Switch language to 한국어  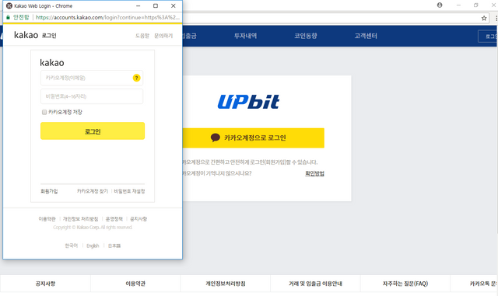coord(71,246)
